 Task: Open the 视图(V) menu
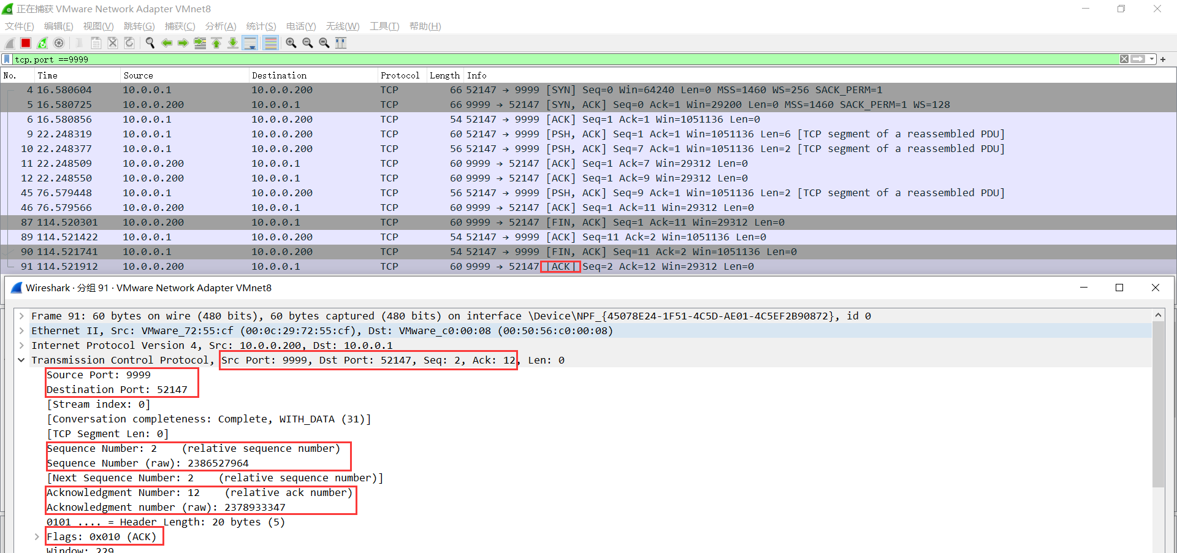[x=99, y=26]
